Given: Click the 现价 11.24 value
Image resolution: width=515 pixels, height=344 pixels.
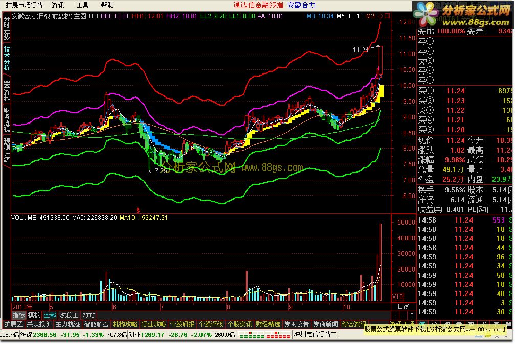Looking at the screenshot, I should pyautogui.click(x=456, y=140).
